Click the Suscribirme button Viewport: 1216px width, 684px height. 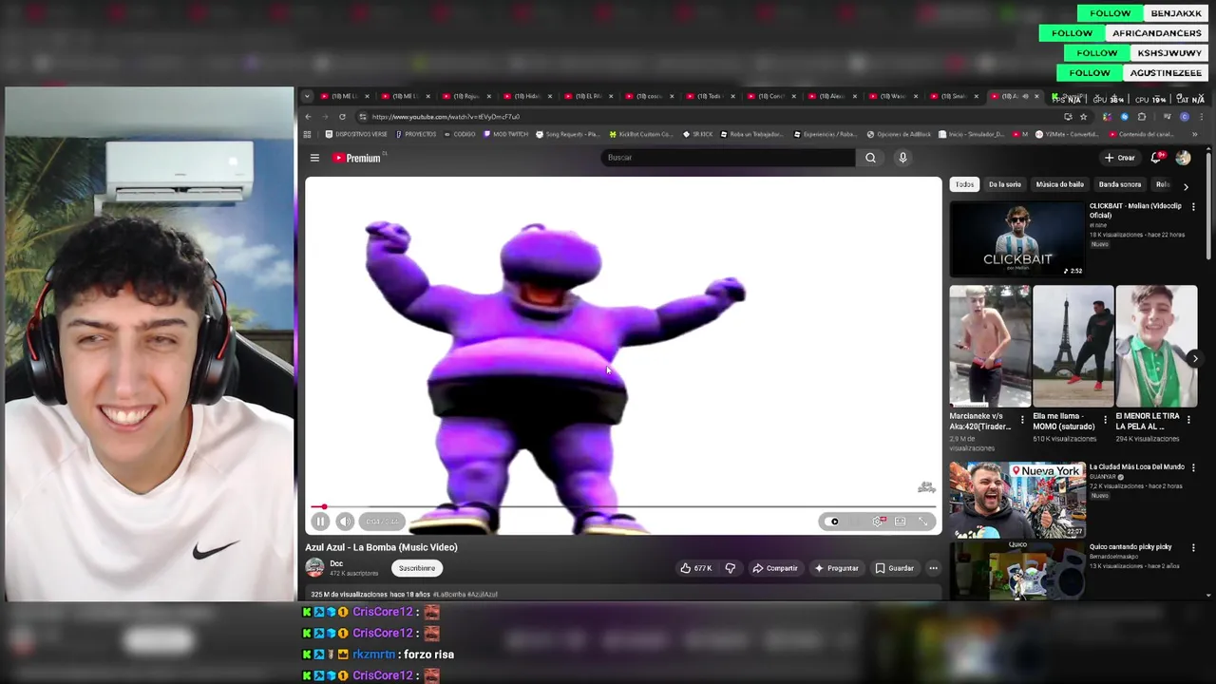[416, 568]
